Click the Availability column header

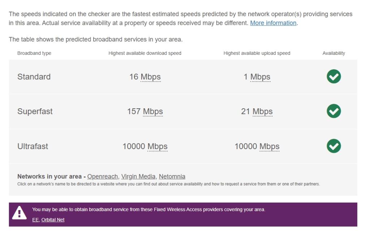click(x=334, y=52)
